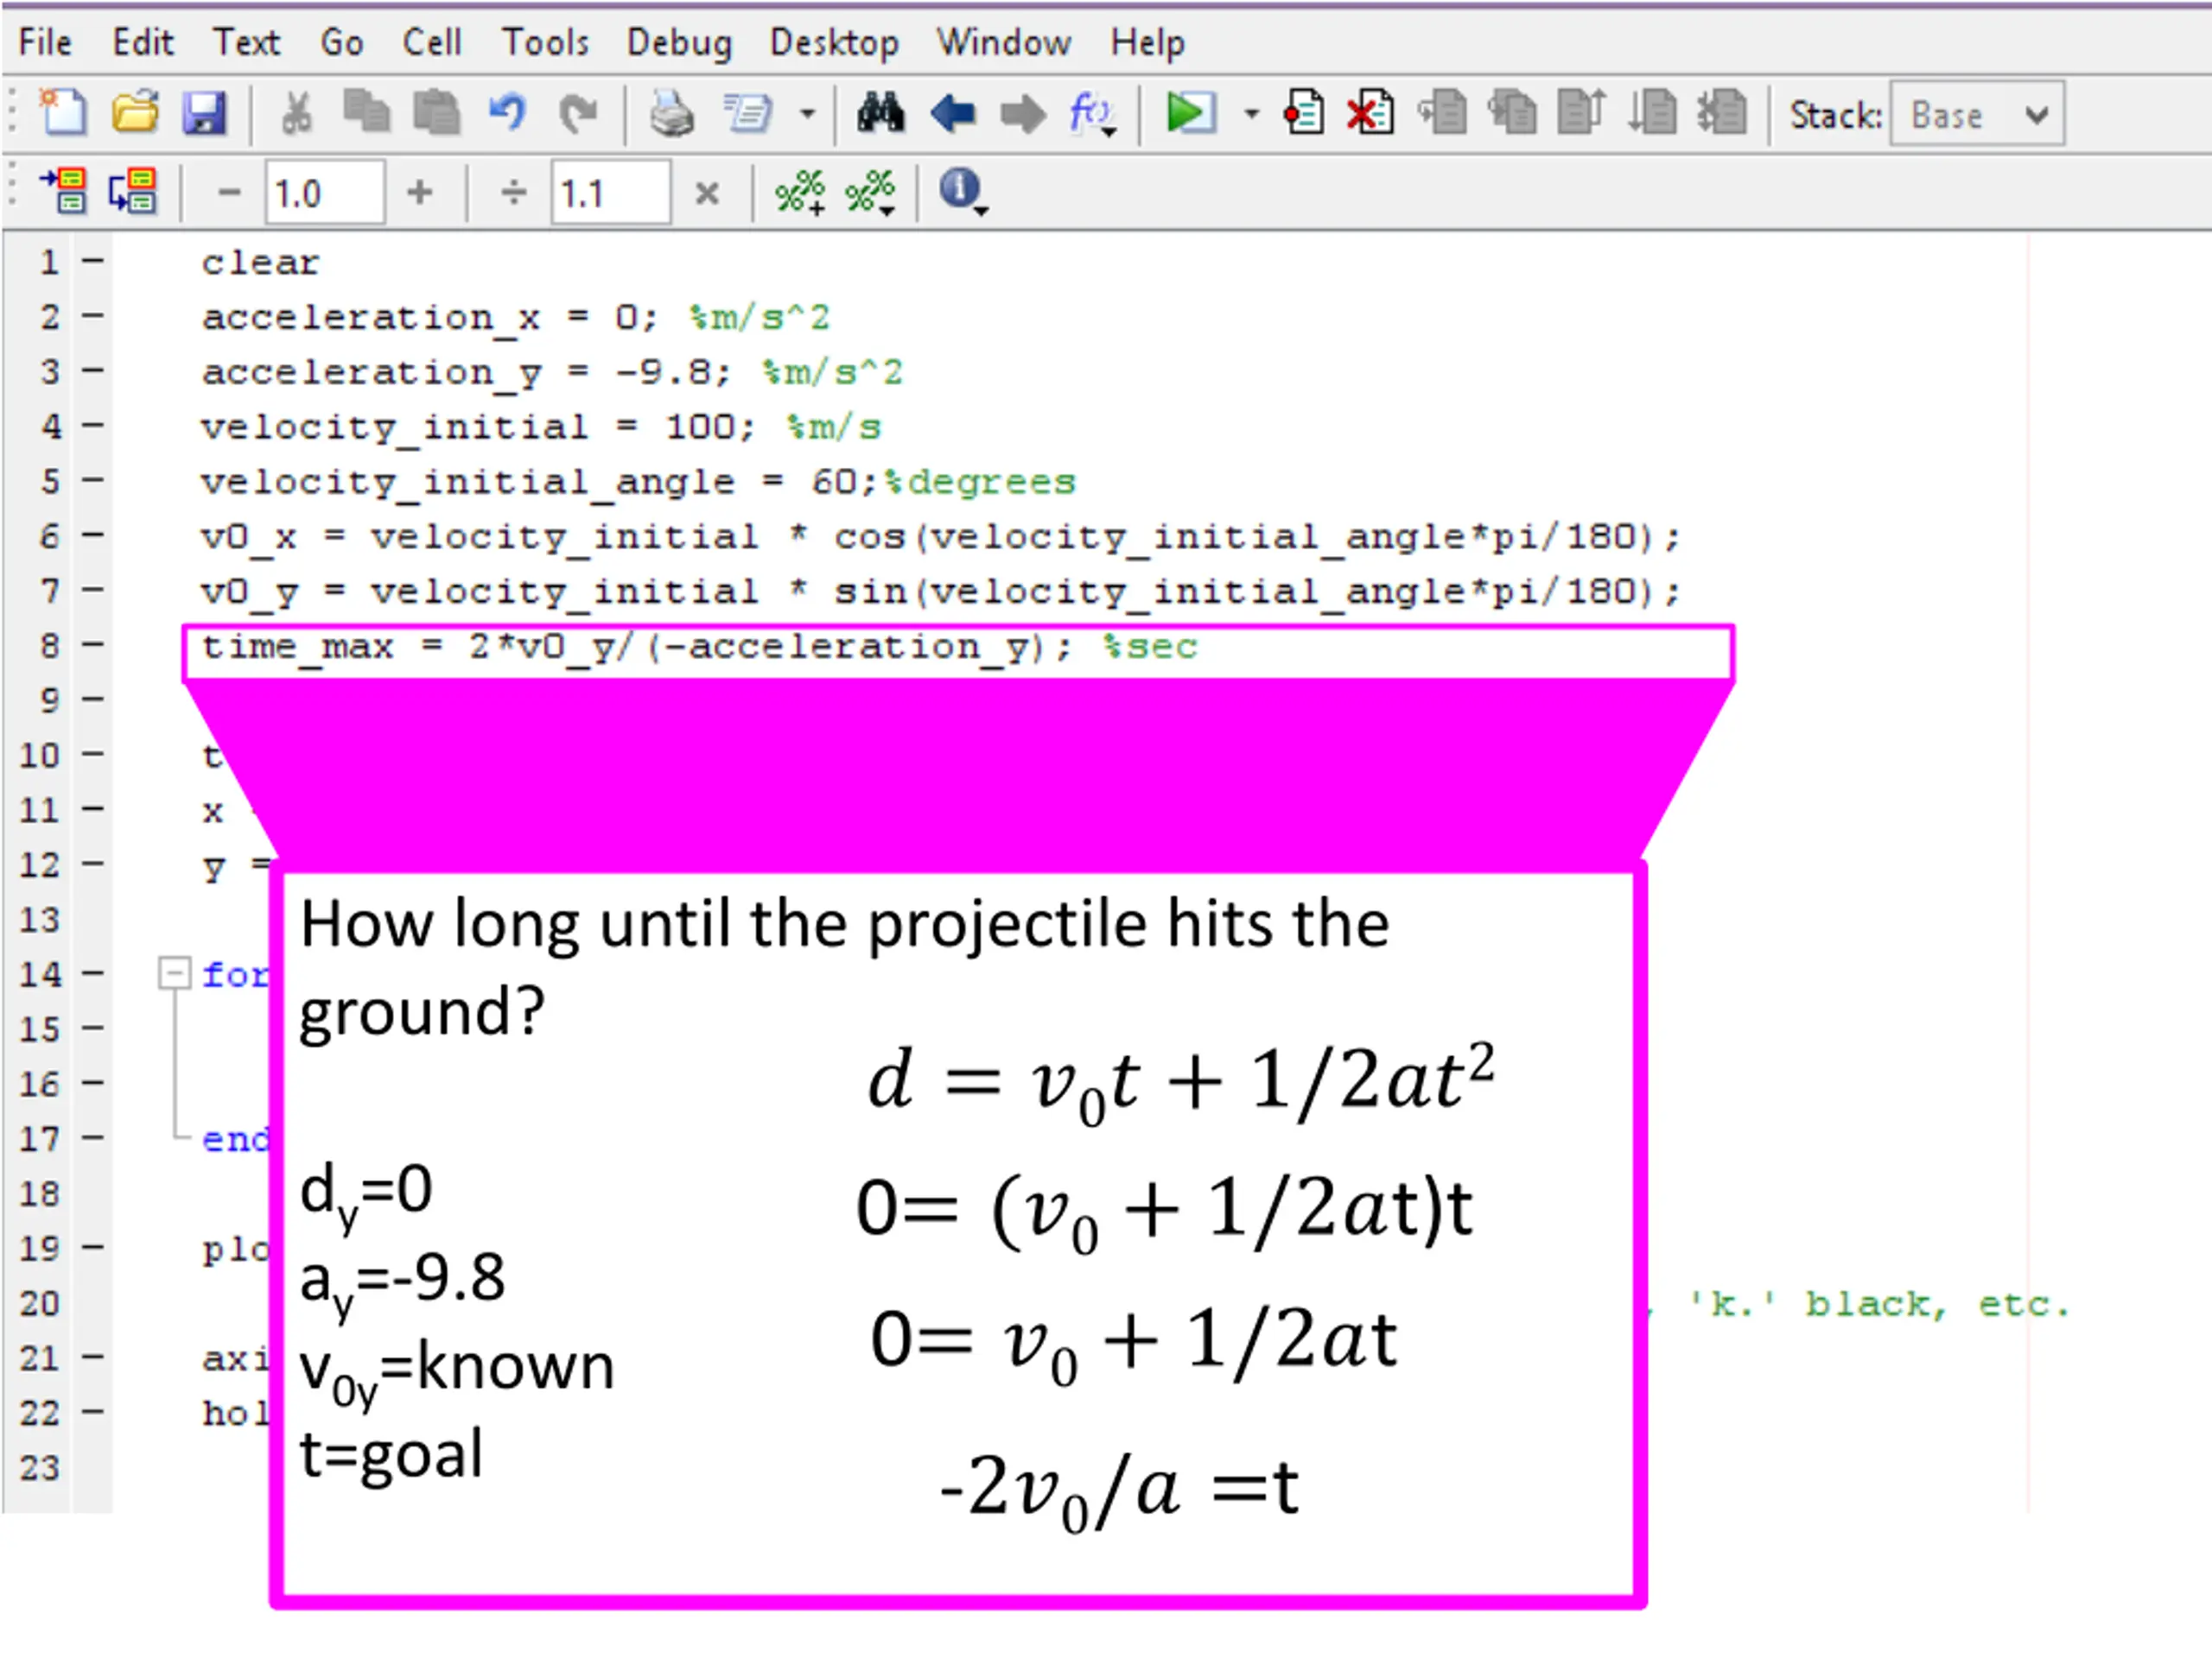Click the 1.0 increment value field

pos(325,193)
